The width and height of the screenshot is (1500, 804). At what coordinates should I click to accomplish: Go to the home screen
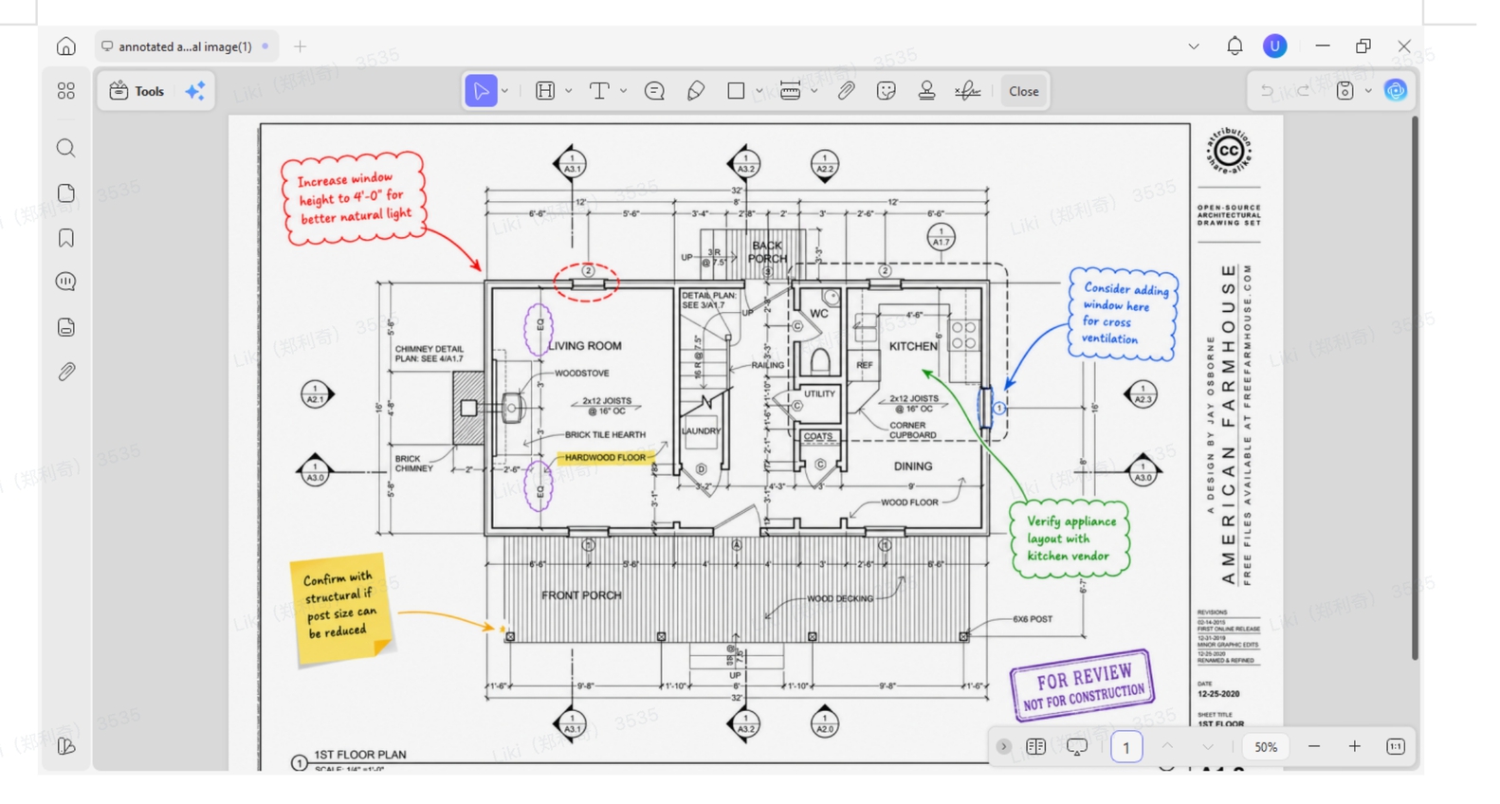pyautogui.click(x=65, y=46)
